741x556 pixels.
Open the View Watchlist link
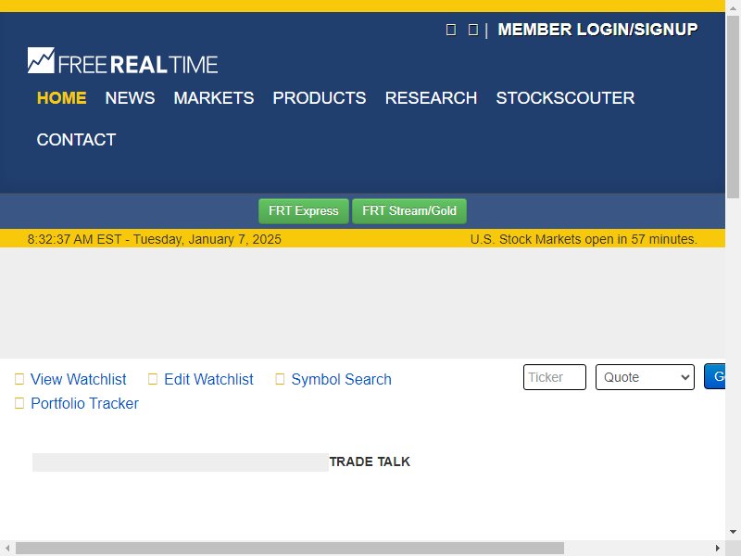pyautogui.click(x=79, y=379)
